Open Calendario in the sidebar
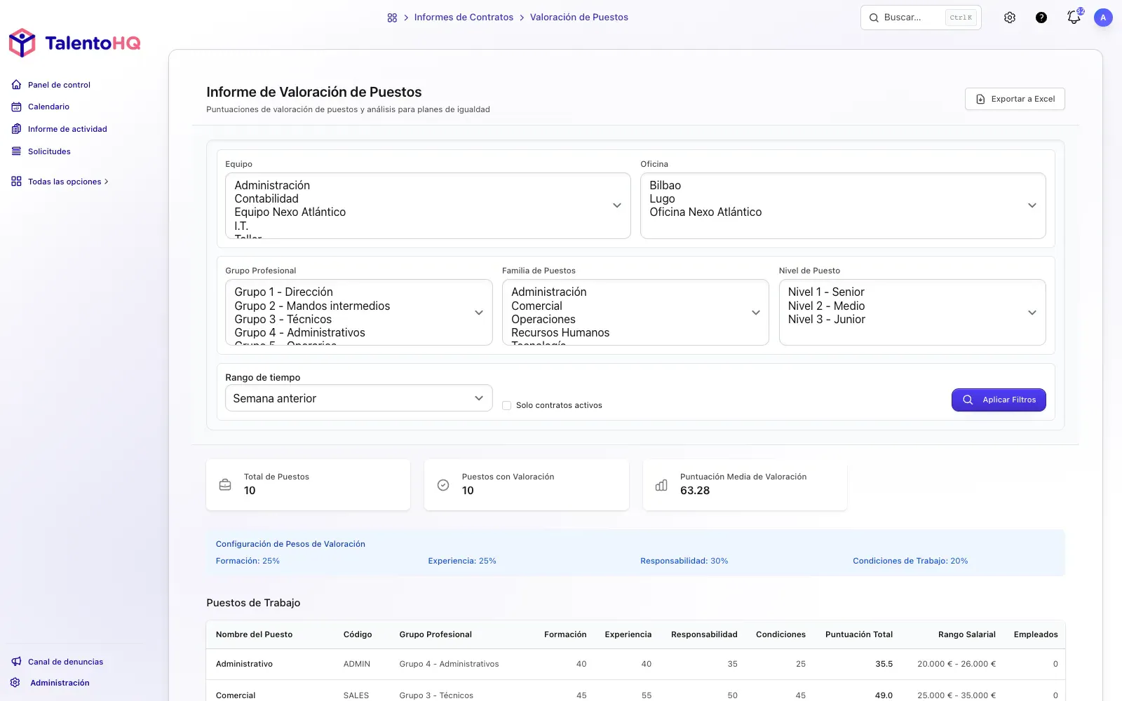This screenshot has height=701, width=1122. [x=48, y=107]
